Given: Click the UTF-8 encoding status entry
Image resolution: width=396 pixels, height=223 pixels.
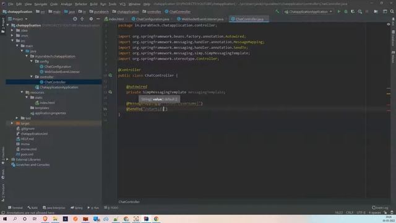Looking at the screenshot, I should (x=361, y=212).
